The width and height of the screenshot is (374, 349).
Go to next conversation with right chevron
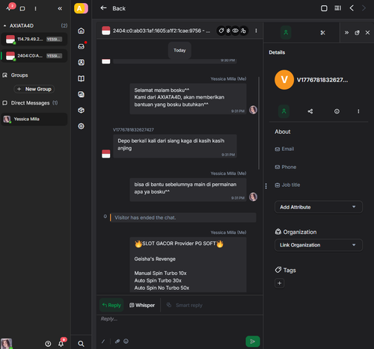tap(364, 8)
